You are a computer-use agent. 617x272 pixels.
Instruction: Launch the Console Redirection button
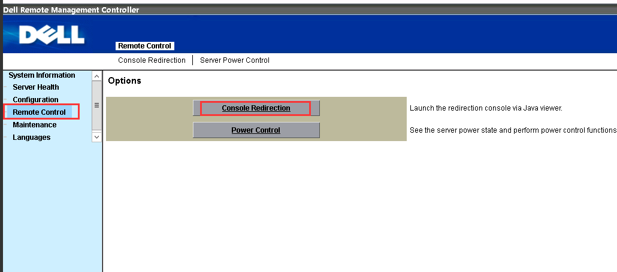(256, 108)
